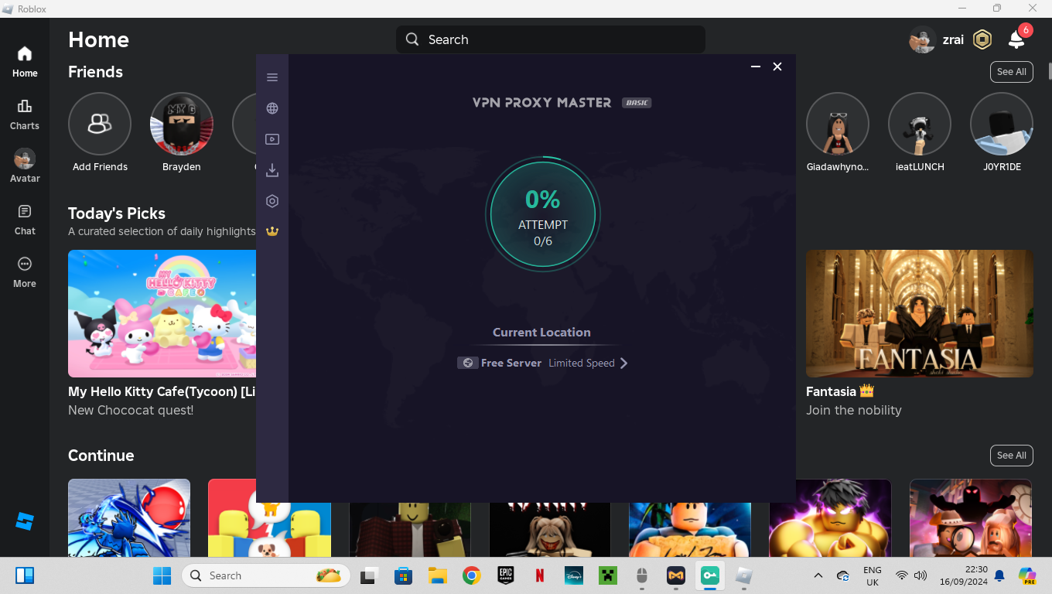This screenshot has width=1052, height=594.
Task: Open the VPN streaming video icon
Action: click(272, 139)
